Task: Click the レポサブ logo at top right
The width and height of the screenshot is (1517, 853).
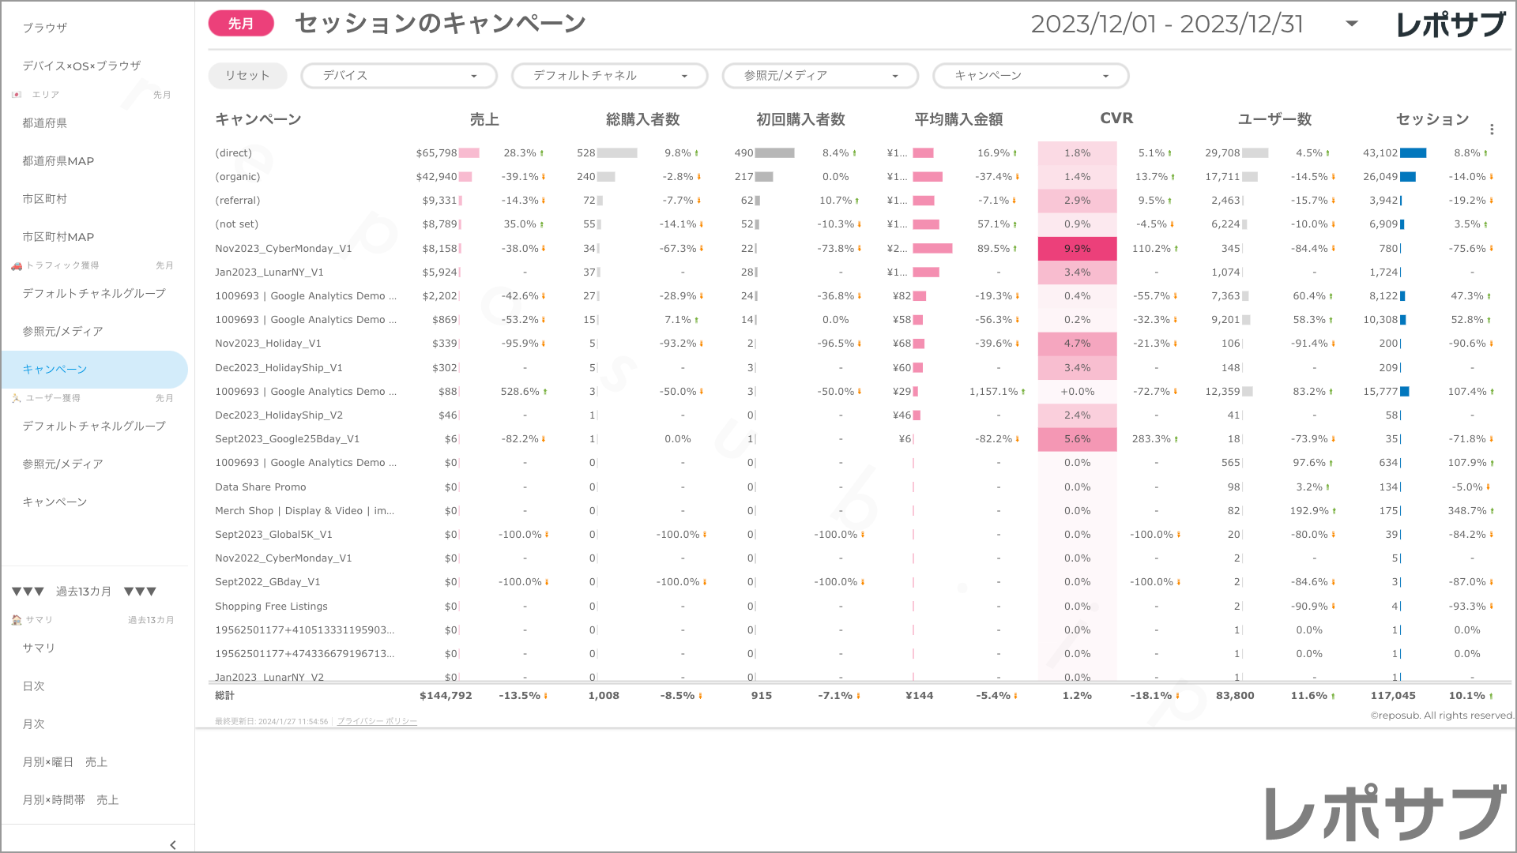Action: 1451,25
